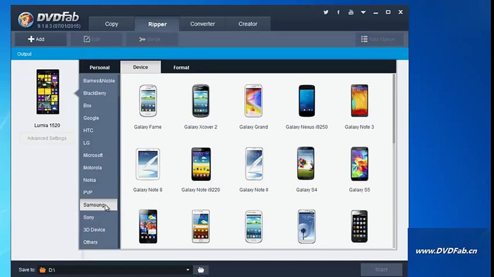Select Box in brand list

[x=99, y=105]
